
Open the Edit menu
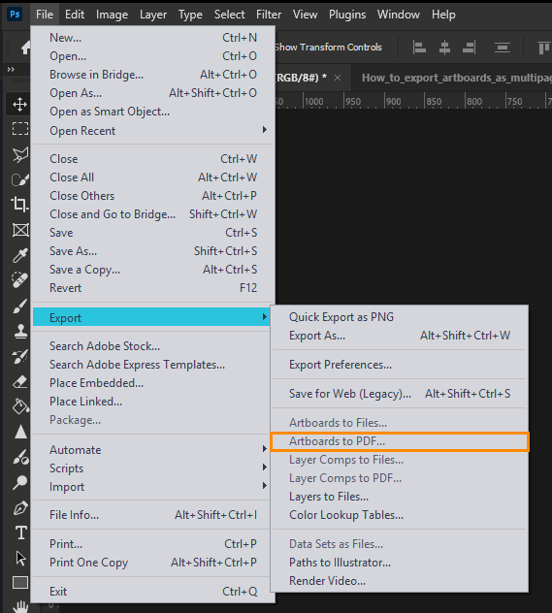[75, 15]
